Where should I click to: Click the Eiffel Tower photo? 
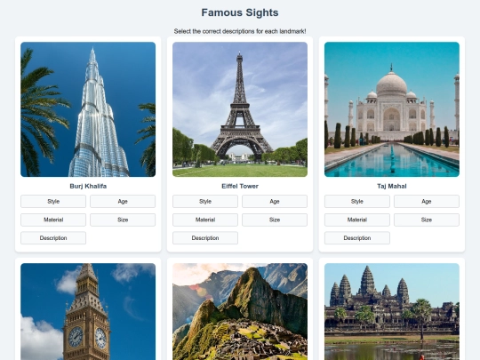(x=240, y=109)
